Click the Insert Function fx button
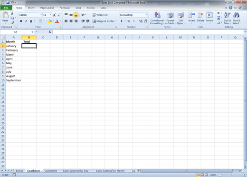 click(x=50, y=32)
